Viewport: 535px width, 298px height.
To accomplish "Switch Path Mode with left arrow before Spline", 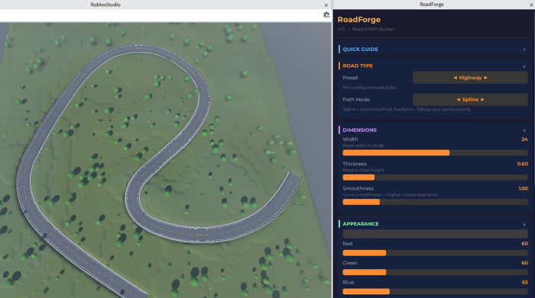I will [x=459, y=100].
